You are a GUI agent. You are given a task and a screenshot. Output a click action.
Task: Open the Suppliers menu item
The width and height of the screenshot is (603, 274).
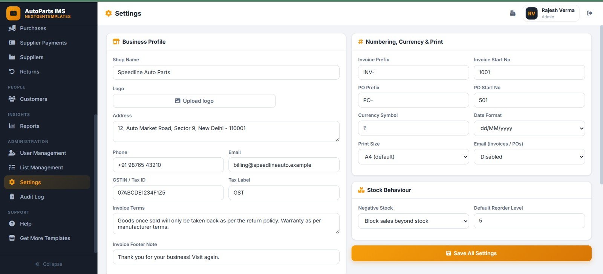[47, 57]
